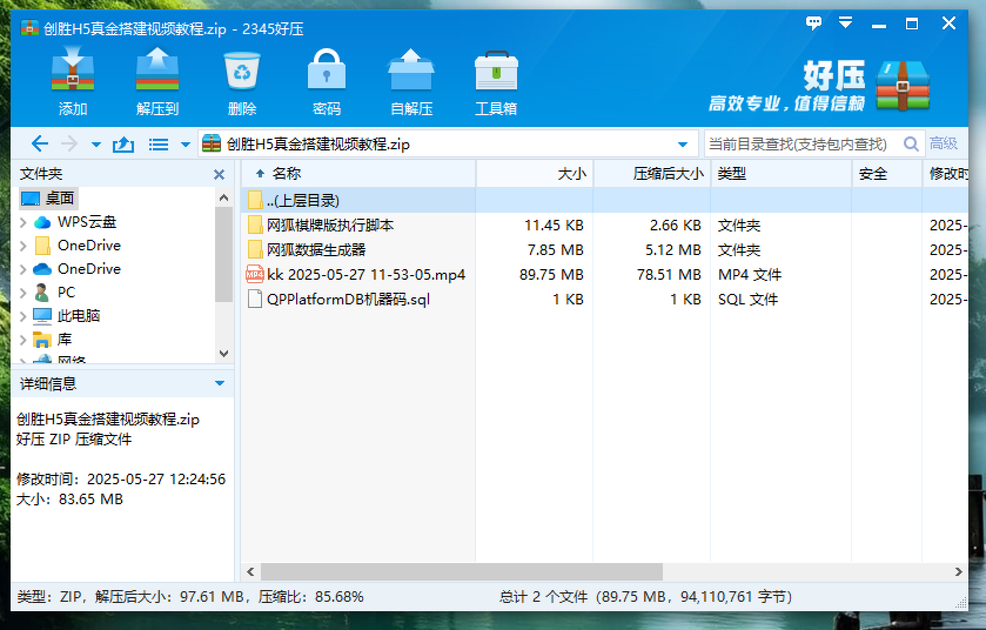The image size is (986, 630).
Task: Click the feedback speech bubble icon in title bar
Action: point(814,24)
